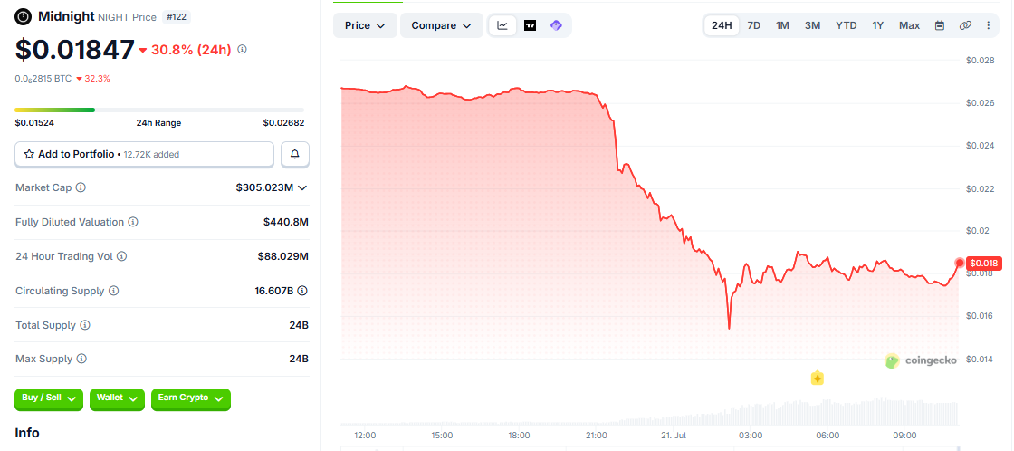Click the $0.01847 price value

tap(75, 50)
